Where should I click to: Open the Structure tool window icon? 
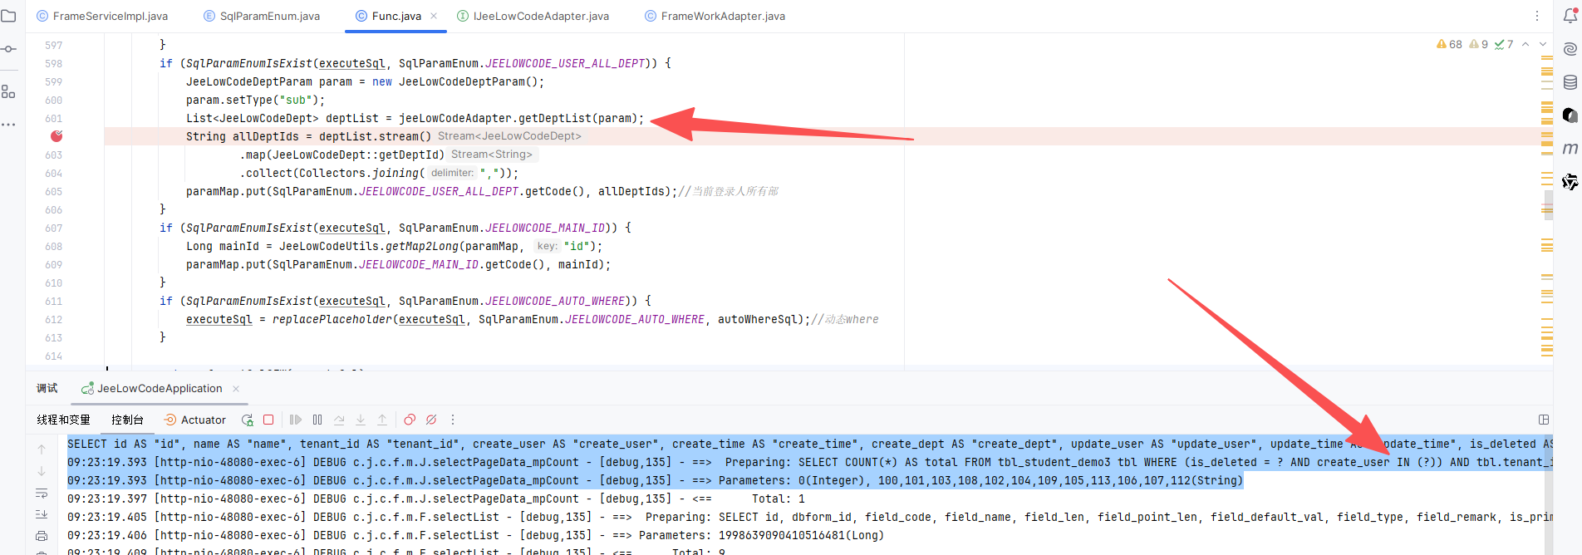pyautogui.click(x=9, y=91)
